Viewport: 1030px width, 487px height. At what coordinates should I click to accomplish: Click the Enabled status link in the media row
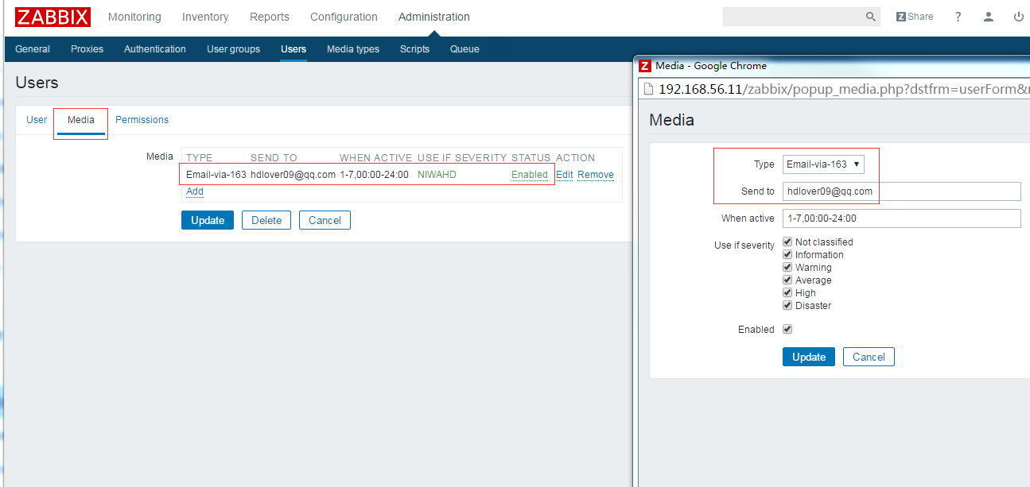(x=530, y=175)
